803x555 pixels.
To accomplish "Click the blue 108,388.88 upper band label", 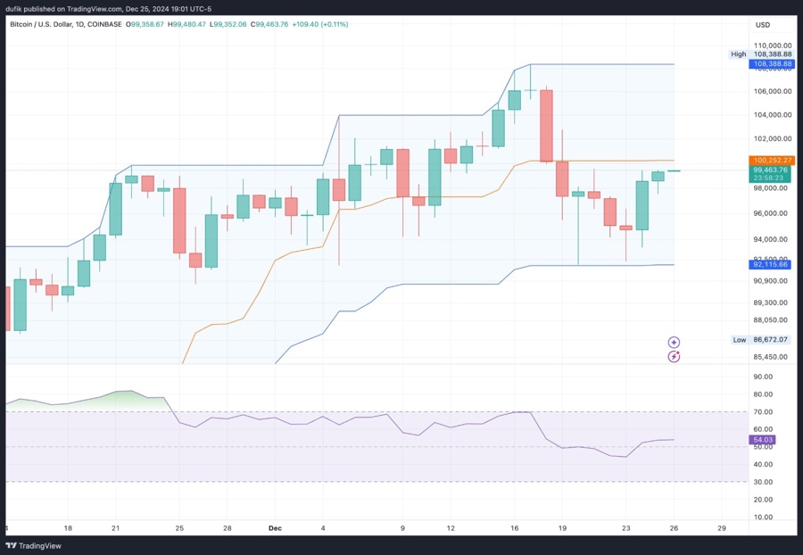I will (x=772, y=64).
